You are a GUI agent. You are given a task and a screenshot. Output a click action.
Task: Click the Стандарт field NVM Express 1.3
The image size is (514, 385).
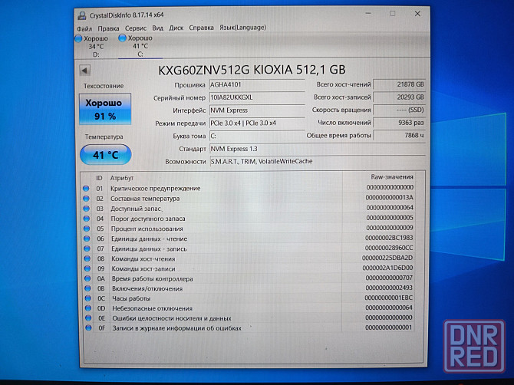click(x=318, y=149)
